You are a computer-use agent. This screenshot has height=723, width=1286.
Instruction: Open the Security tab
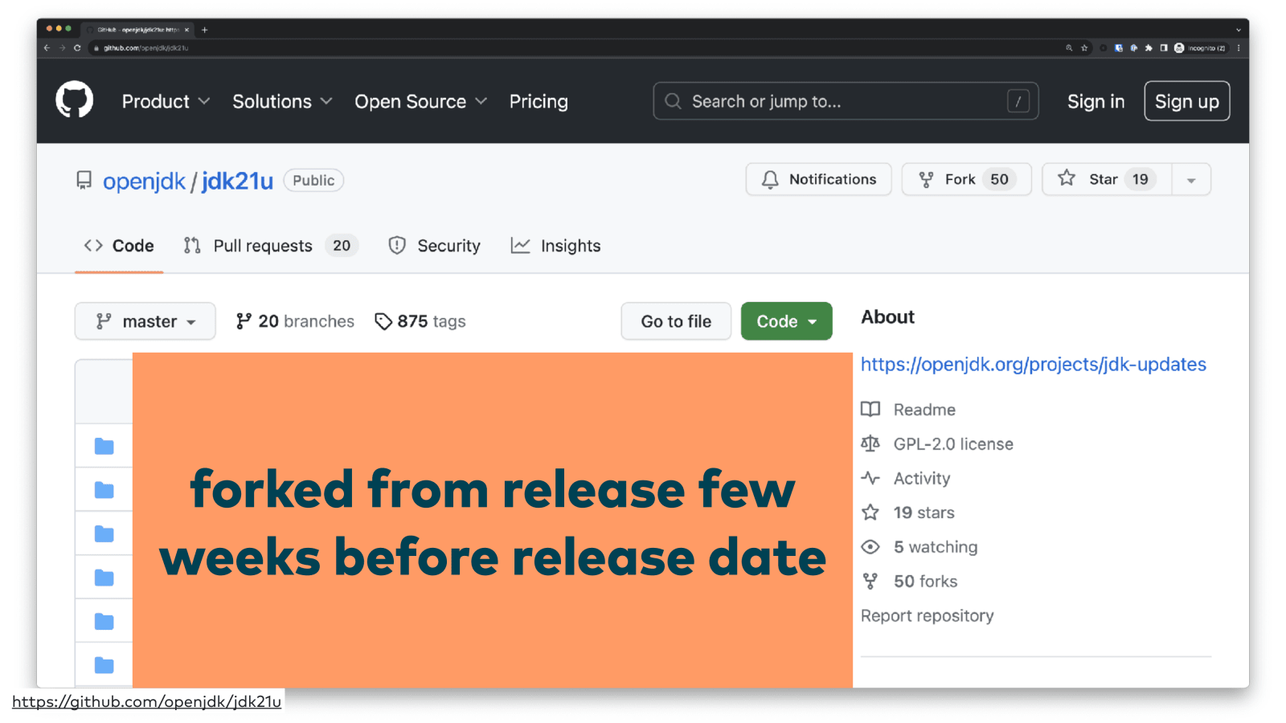434,246
